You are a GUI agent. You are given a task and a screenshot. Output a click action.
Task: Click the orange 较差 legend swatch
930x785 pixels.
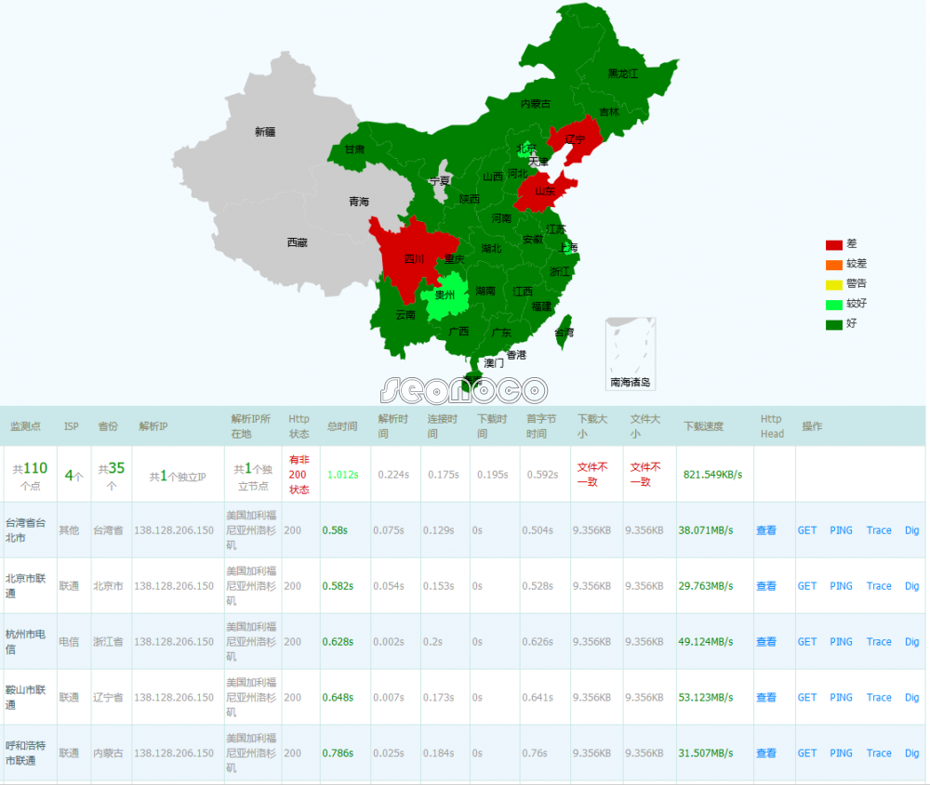coord(834,265)
